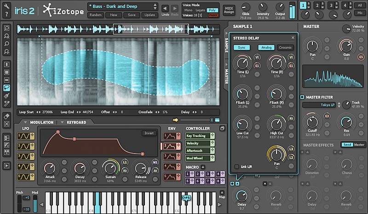Open the question mark help icon
The height and width of the screenshot is (214, 368).
coord(6,15)
